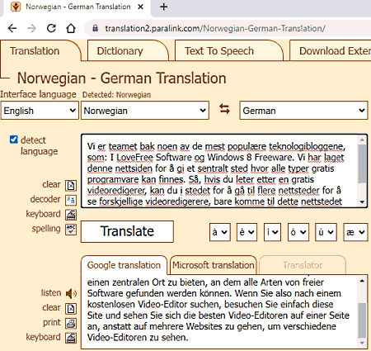The width and height of the screenshot is (371, 351).
Task: Click the Translate button
Action: pyautogui.click(x=127, y=231)
